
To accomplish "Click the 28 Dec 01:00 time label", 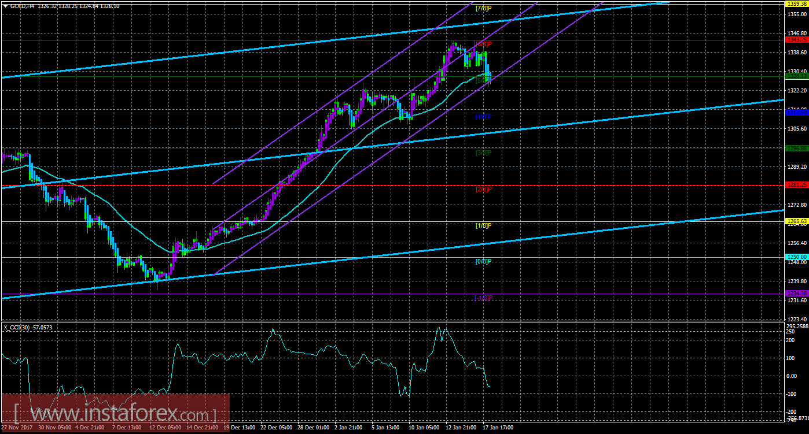I will pyautogui.click(x=314, y=428).
